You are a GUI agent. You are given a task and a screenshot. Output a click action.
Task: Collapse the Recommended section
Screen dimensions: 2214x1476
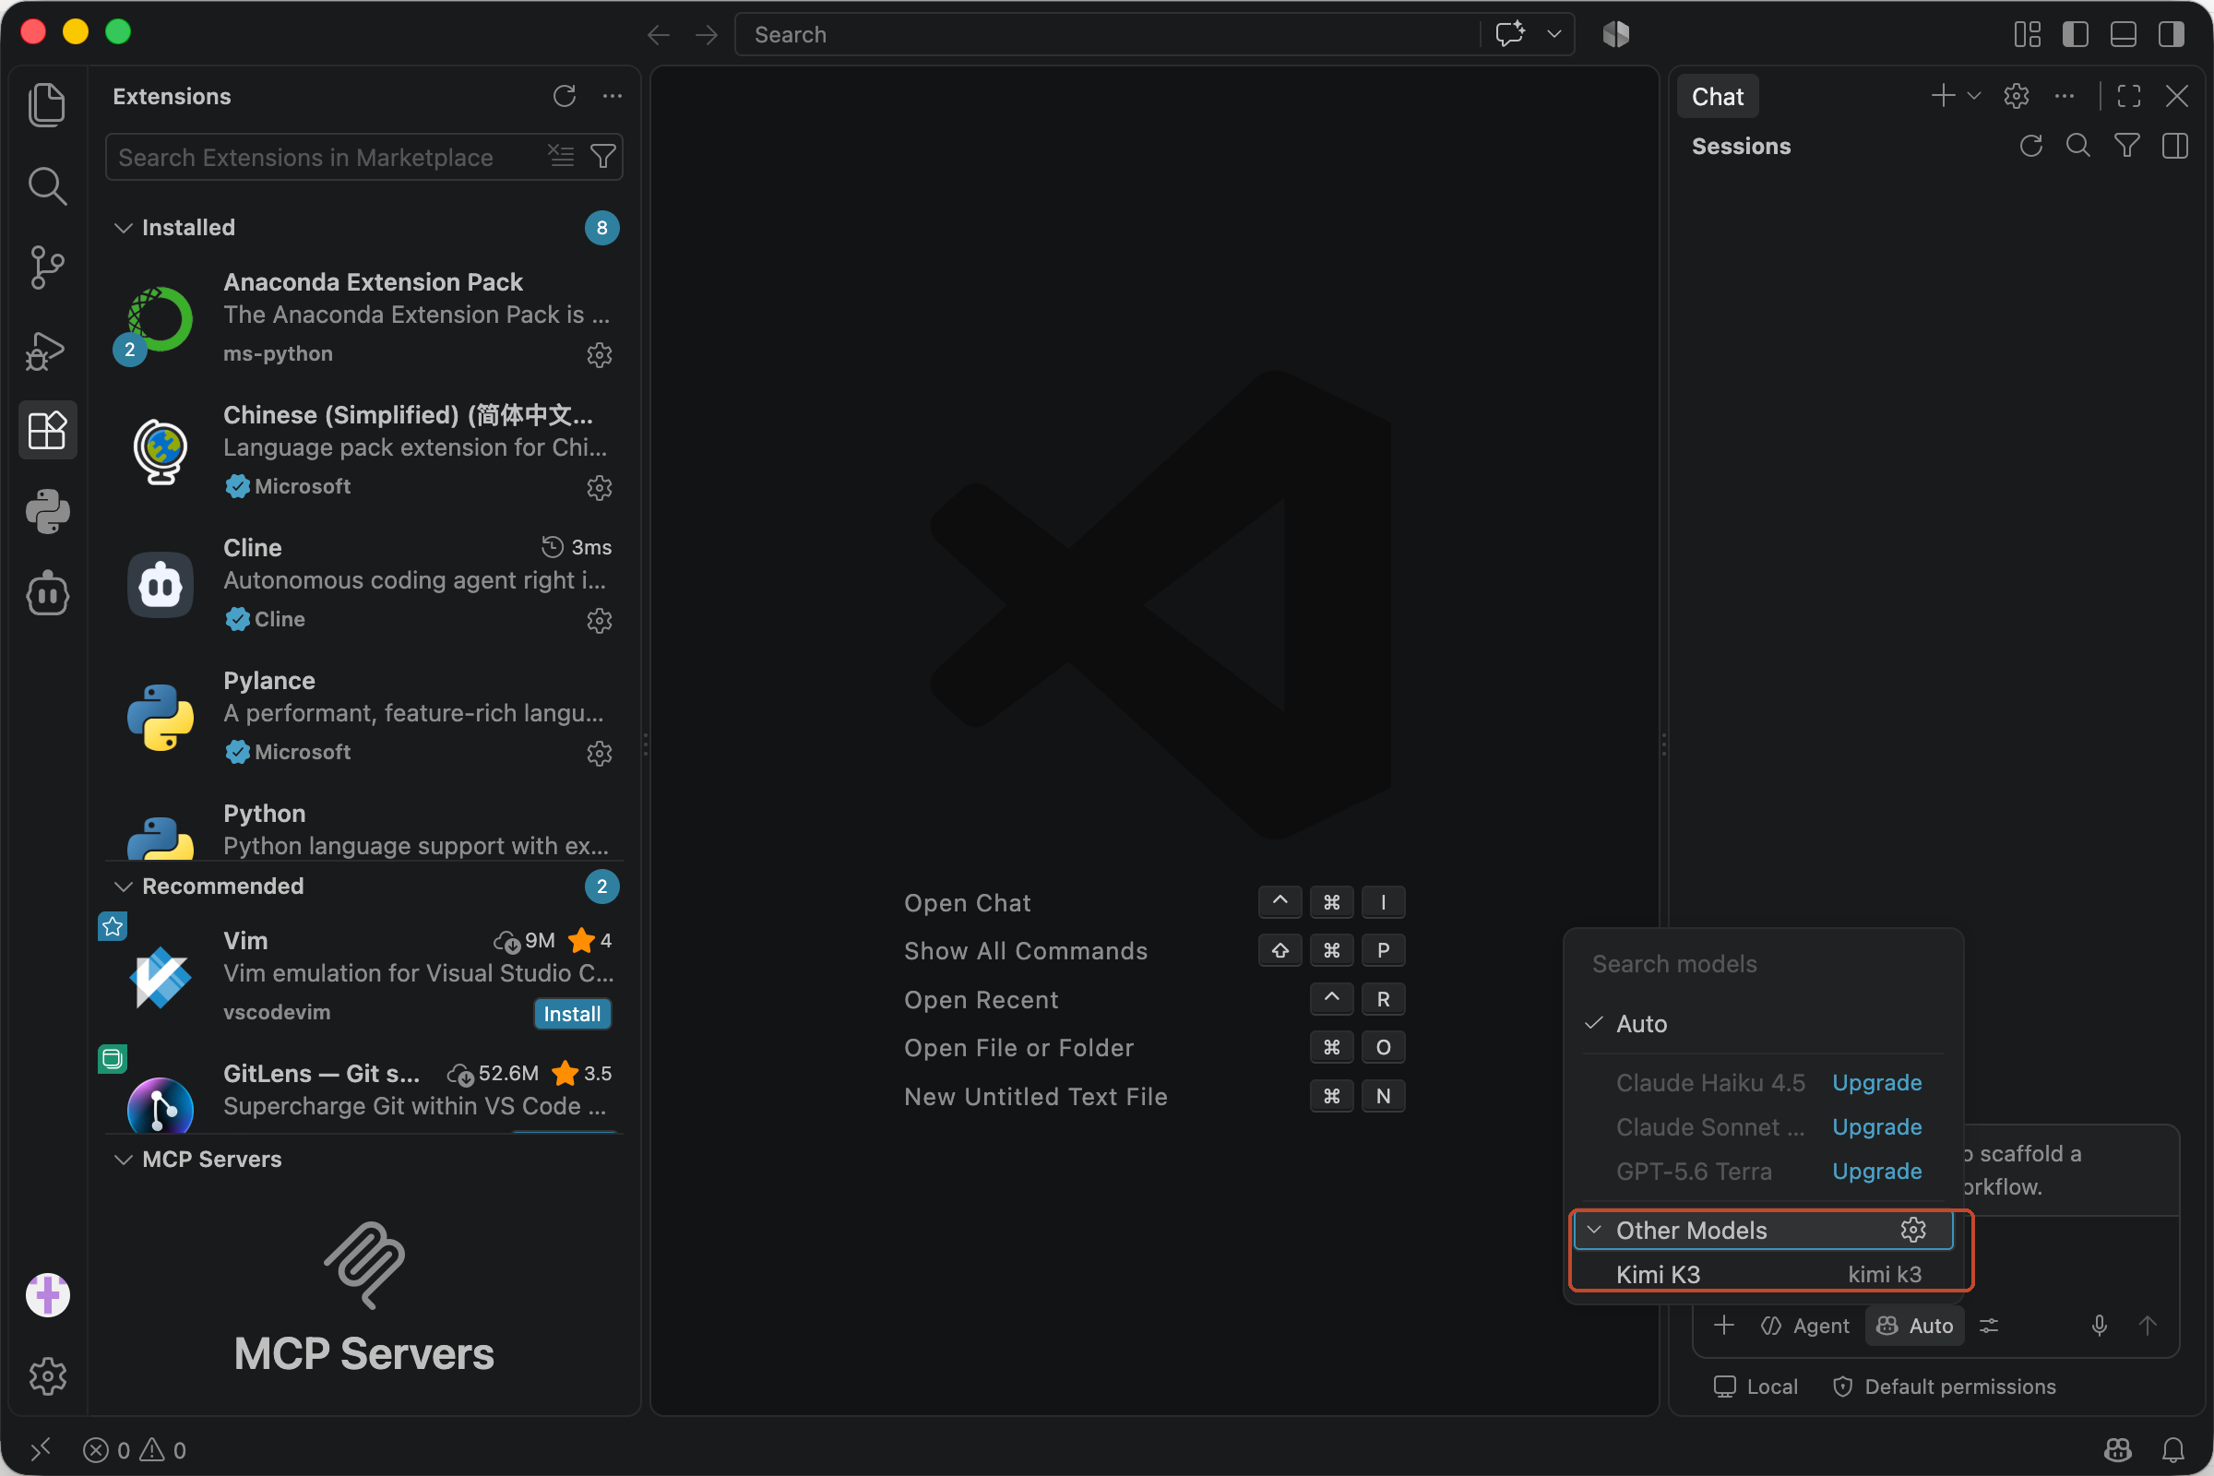(x=124, y=887)
